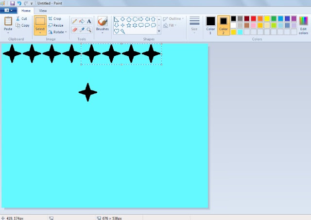Click the Copy button

[22, 25]
